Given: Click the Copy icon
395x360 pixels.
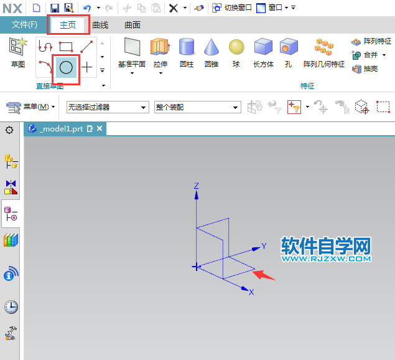Looking at the screenshot, I should click(141, 8).
